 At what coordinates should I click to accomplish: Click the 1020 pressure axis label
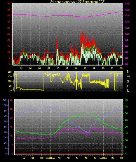127,10
